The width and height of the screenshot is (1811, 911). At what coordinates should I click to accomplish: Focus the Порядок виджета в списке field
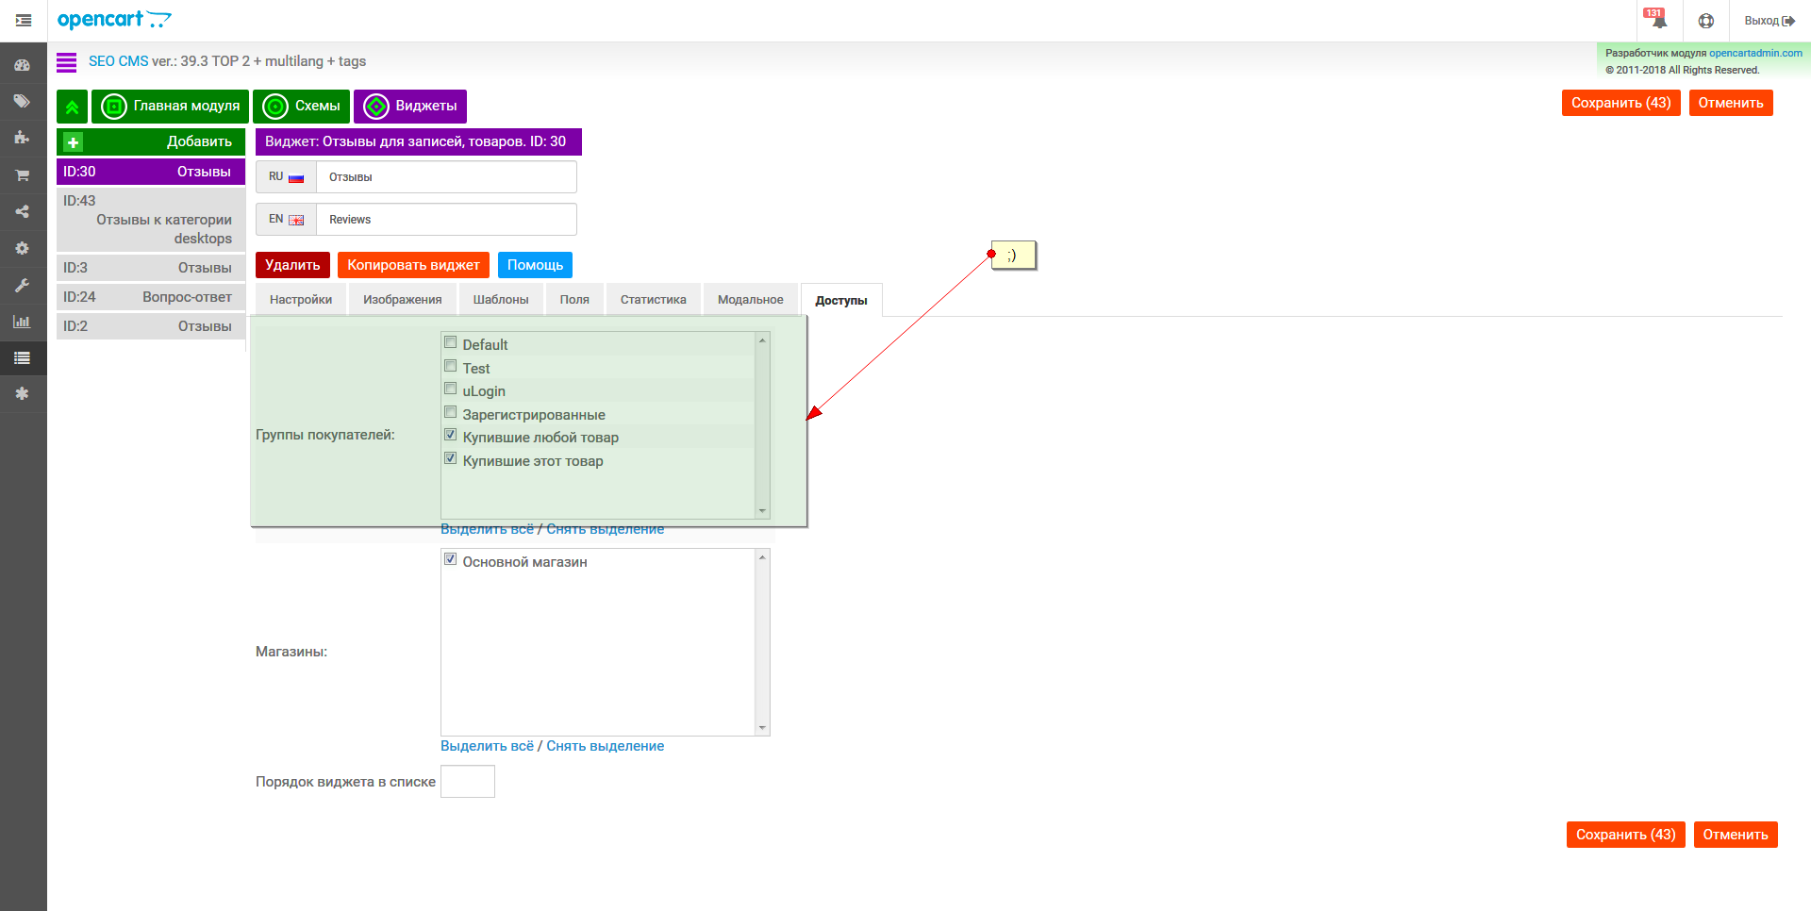pyautogui.click(x=468, y=782)
